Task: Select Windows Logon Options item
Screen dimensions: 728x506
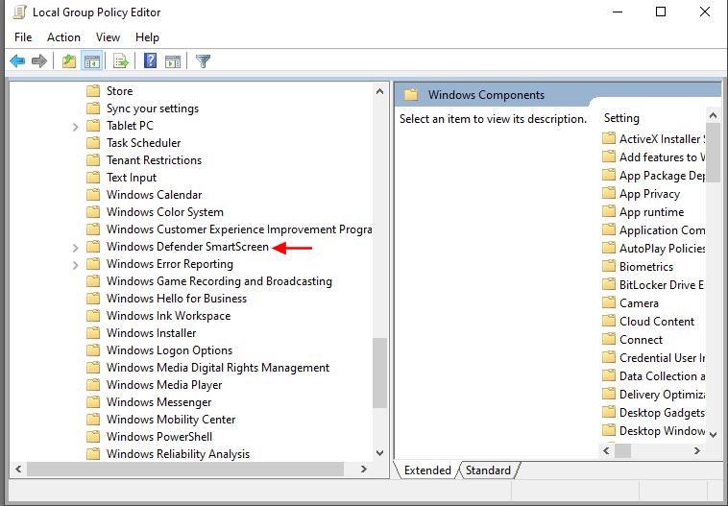Action: point(169,350)
